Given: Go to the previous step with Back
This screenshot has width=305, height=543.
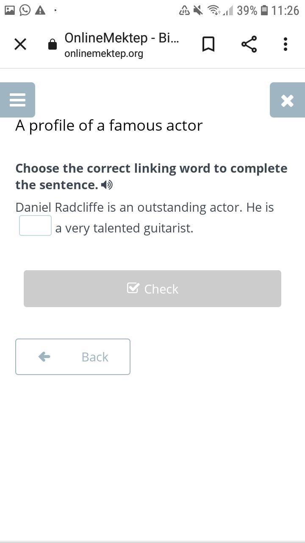Looking at the screenshot, I should tap(73, 357).
